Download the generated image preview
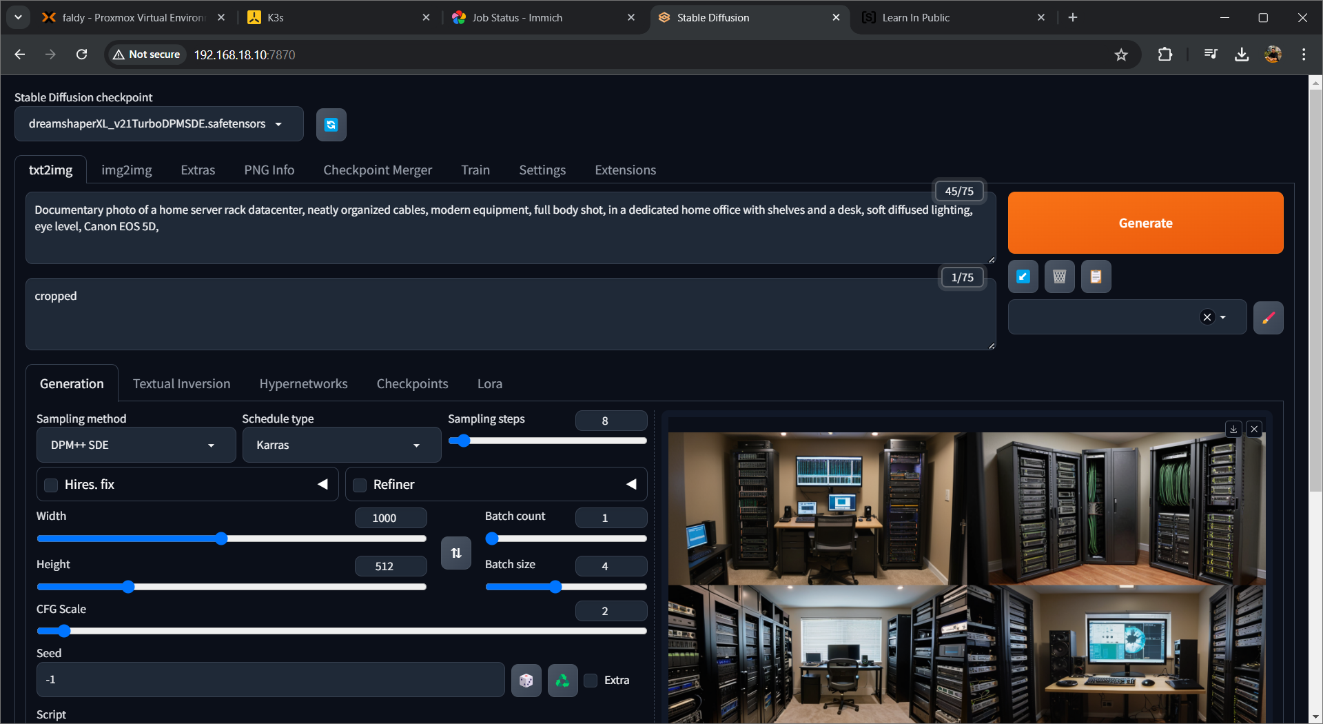Viewport: 1323px width, 724px height. [1233, 429]
